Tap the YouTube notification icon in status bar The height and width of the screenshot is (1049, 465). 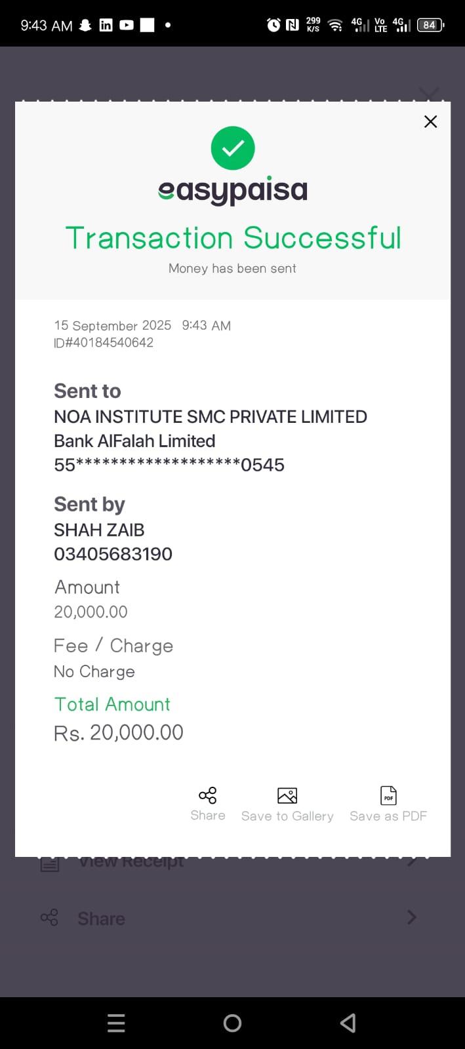coord(127,25)
